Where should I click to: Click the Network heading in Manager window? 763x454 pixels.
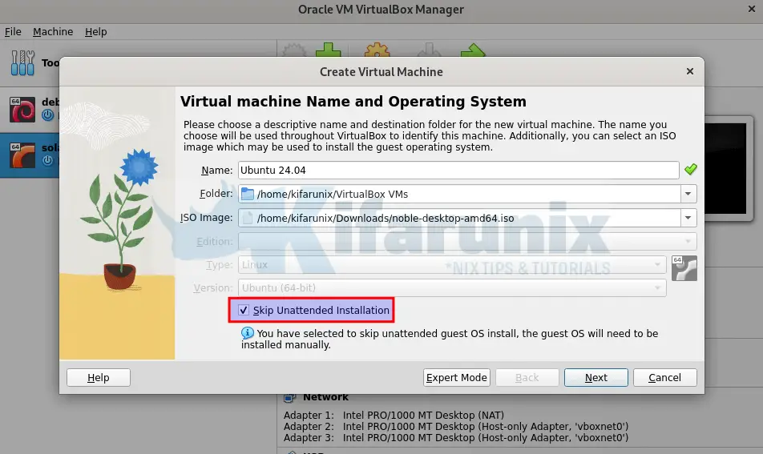tap(325, 397)
